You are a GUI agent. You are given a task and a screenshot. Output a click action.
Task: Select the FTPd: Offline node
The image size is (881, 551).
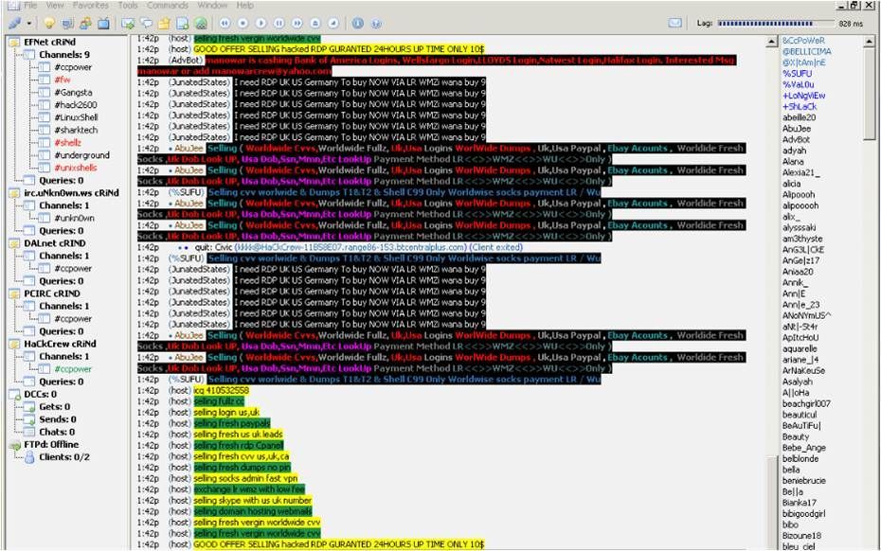pyautogui.click(x=51, y=444)
